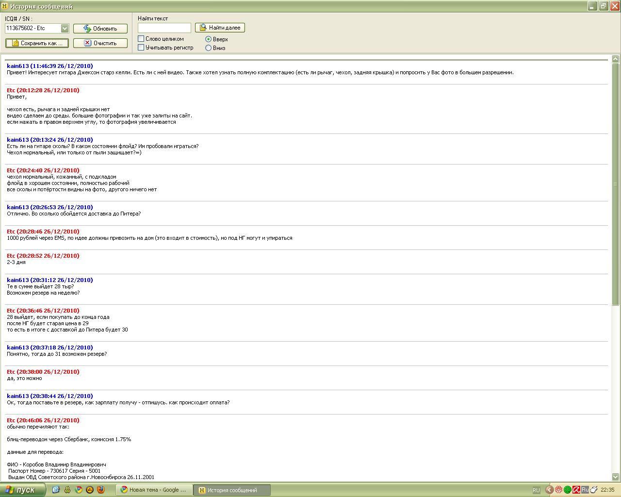Click the line 'блиц-переводом через Сбербанк, комиссия 1.75%'
The height and width of the screenshot is (497, 621).
69,439
